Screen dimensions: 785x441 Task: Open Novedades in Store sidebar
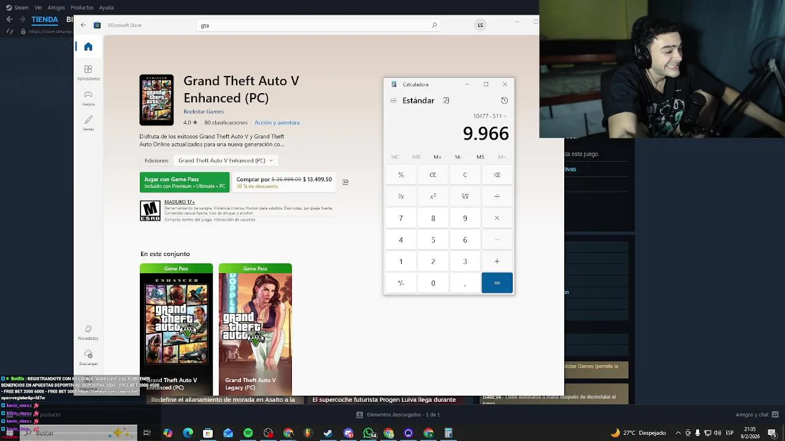[88, 333]
